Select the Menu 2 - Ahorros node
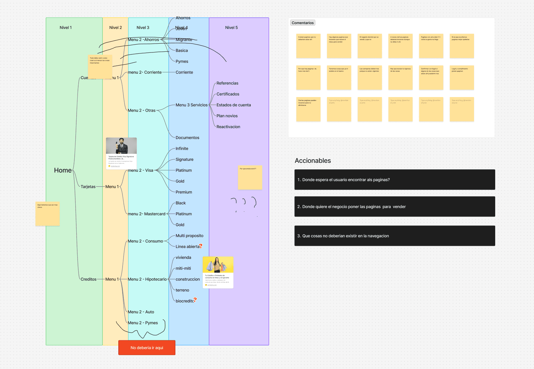The width and height of the screenshot is (534, 369). 143,40
